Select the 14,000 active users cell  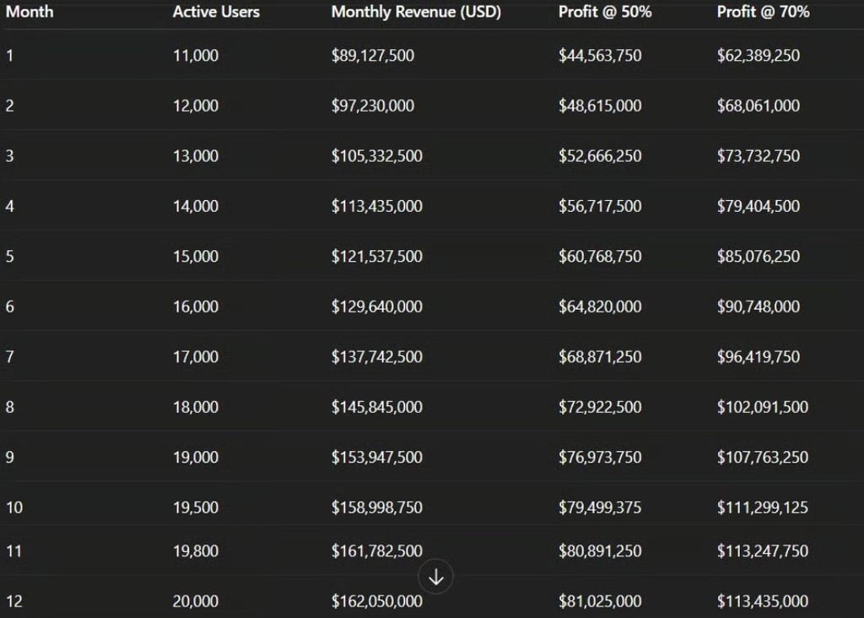click(x=195, y=206)
